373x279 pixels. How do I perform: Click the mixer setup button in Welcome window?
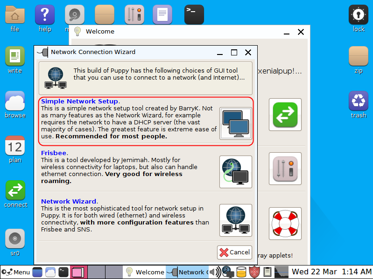pyautogui.click(x=285, y=169)
